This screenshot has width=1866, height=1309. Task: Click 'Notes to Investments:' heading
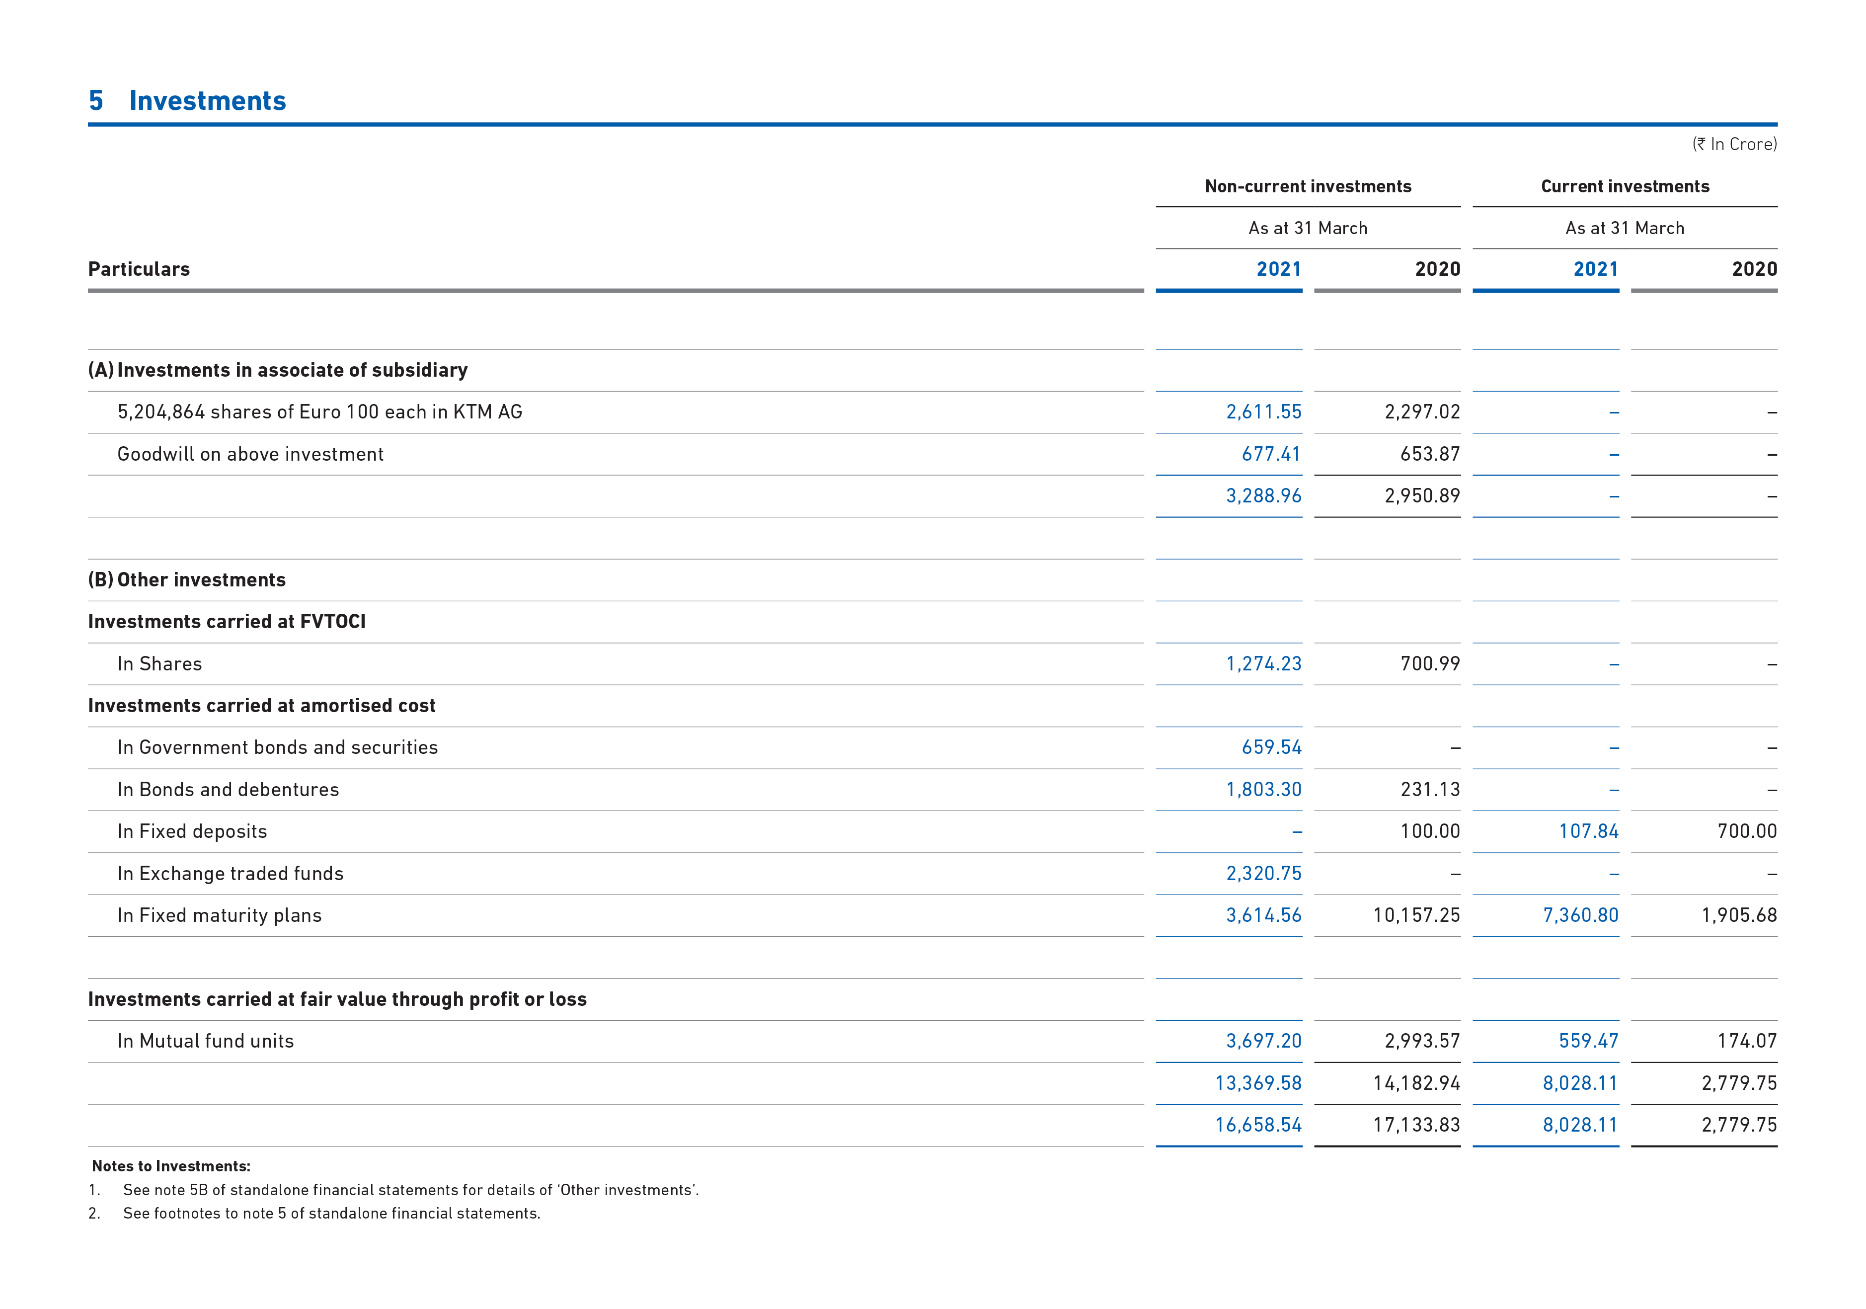click(171, 1167)
